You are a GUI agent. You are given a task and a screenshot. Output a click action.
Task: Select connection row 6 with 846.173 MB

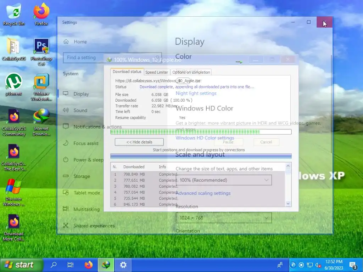click(198, 204)
